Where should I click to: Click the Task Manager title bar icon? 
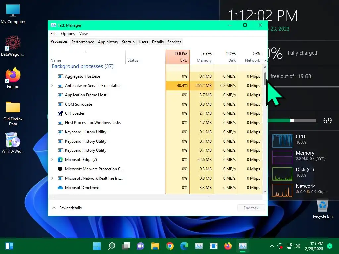(x=53, y=25)
